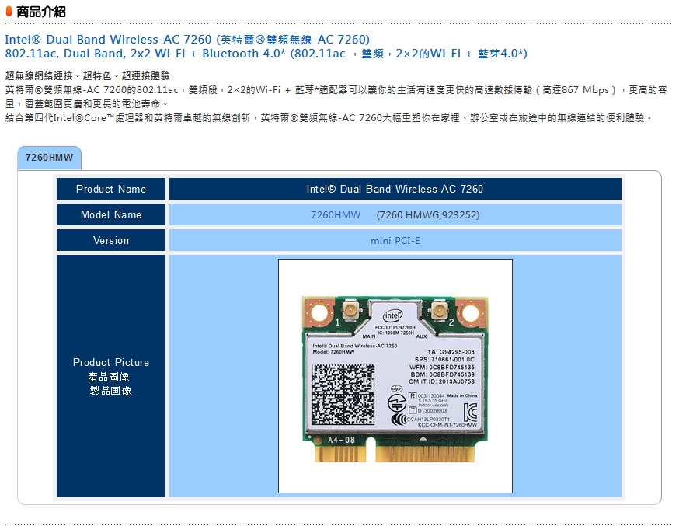Click the paragraph about 第四代Intel Core 處理器
The image size is (679, 526).
tap(329, 118)
